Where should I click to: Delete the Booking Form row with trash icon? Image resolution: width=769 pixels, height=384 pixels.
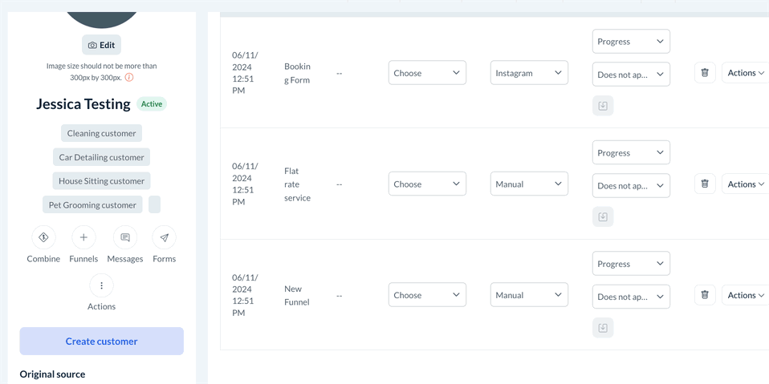click(x=705, y=73)
